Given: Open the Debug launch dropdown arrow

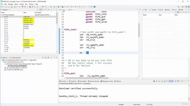Looking at the screenshot, I should tap(56, 7).
